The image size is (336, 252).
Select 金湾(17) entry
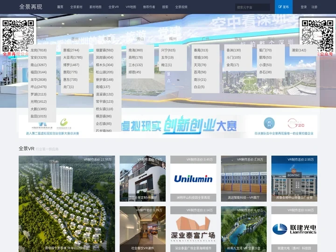(233, 65)
